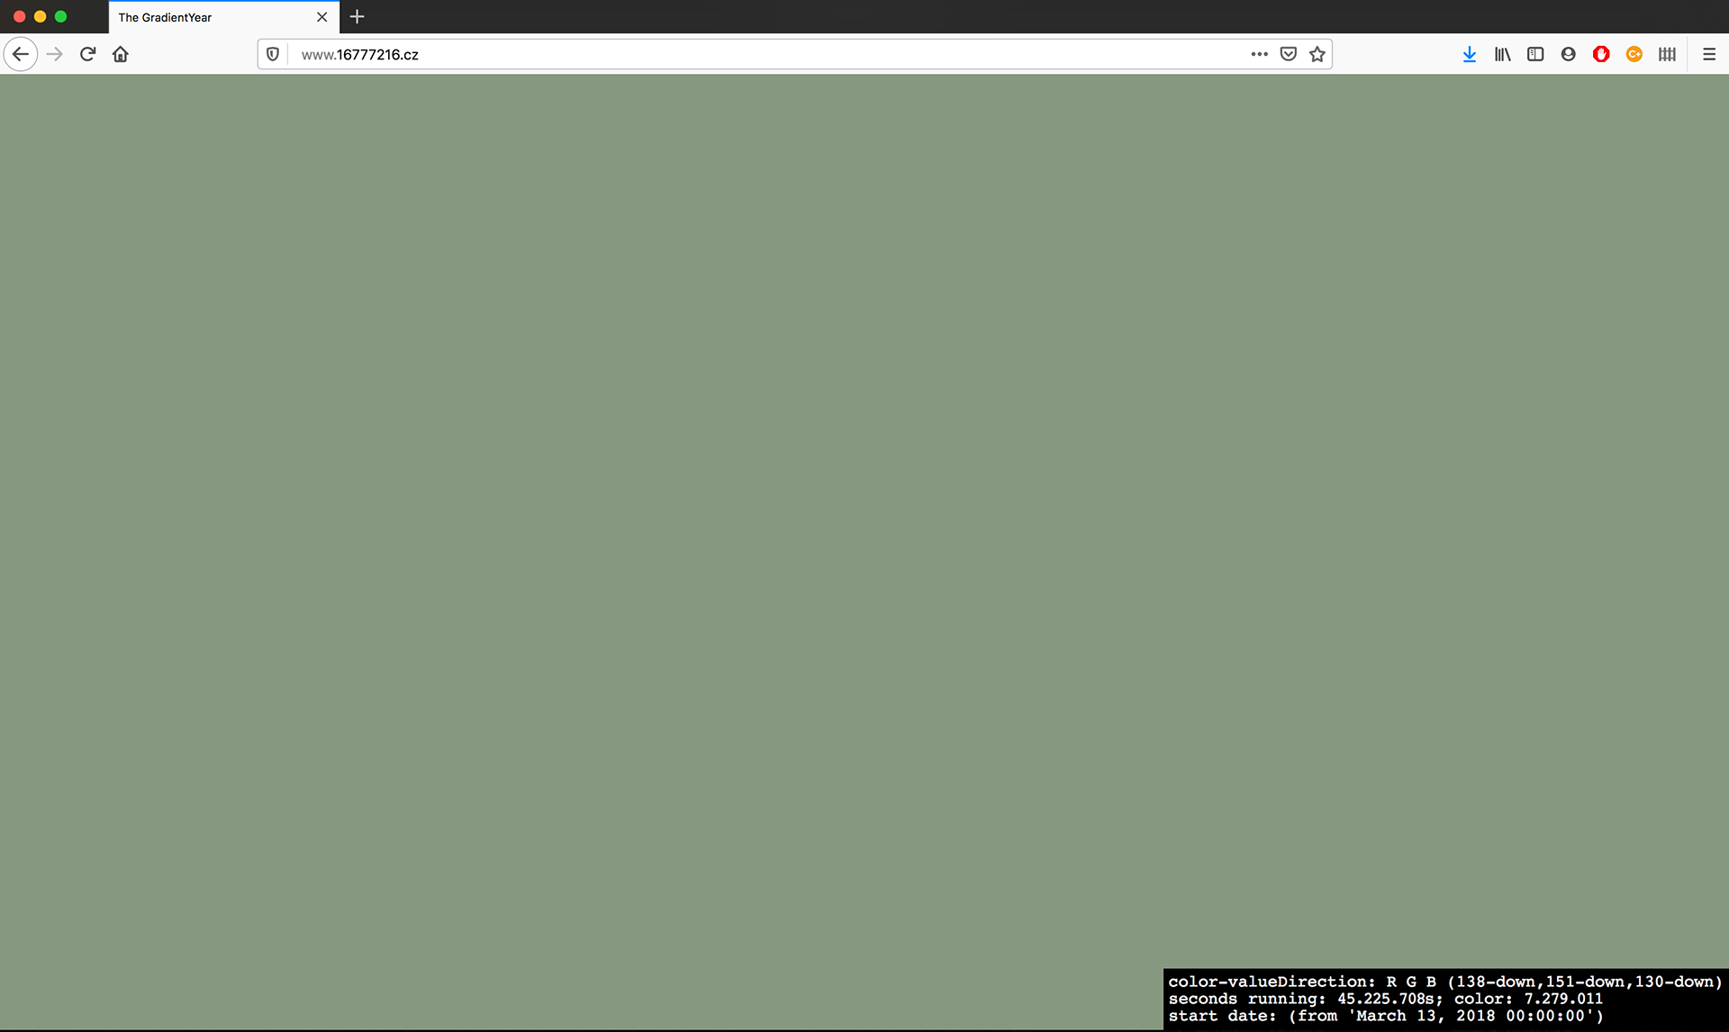Image resolution: width=1729 pixels, height=1032 pixels.
Task: Open the downloads panel arrow
Action: point(1470,54)
